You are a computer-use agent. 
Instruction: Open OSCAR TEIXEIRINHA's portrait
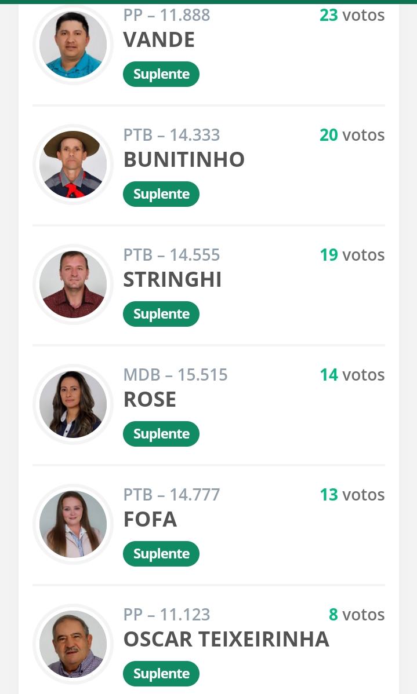pos(73,644)
